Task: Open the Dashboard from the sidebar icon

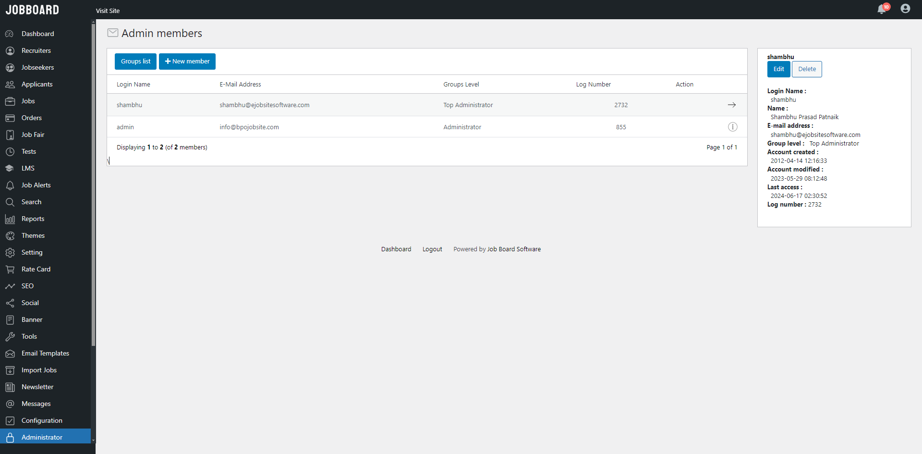Action: 10,34
